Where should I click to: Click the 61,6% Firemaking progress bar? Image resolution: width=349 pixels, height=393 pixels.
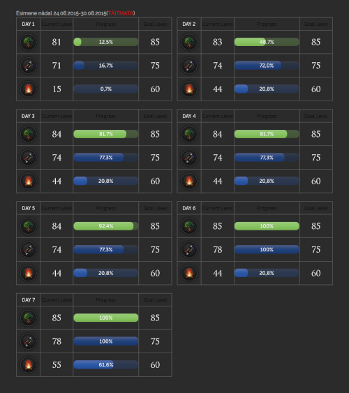105,364
